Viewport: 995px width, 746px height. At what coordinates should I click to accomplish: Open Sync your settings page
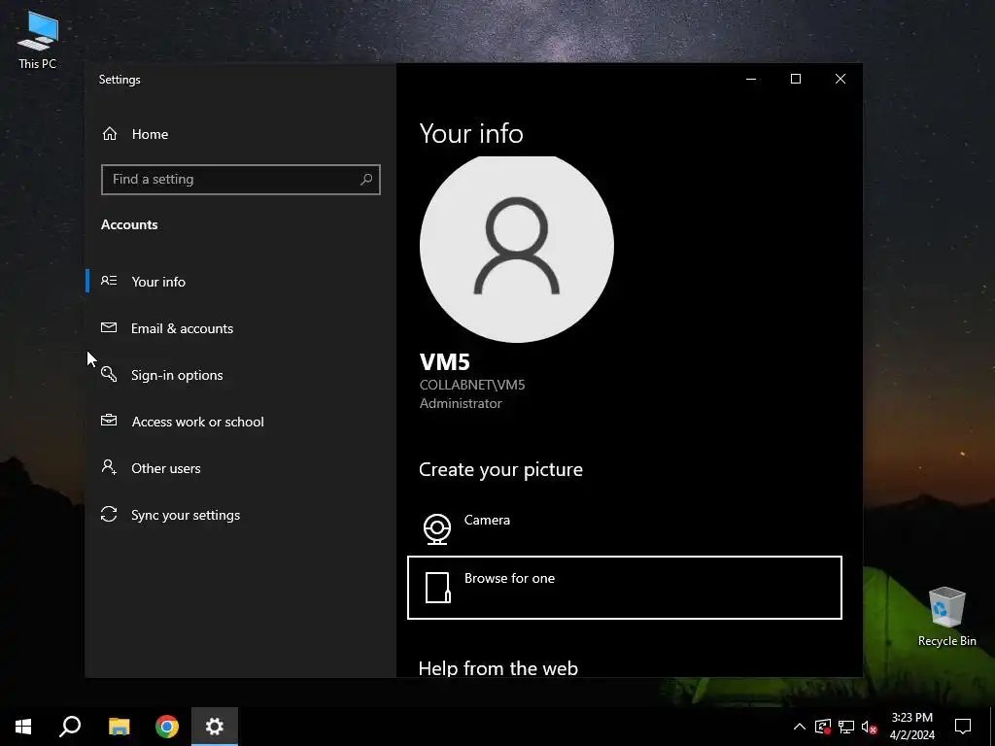pyautogui.click(x=241, y=515)
